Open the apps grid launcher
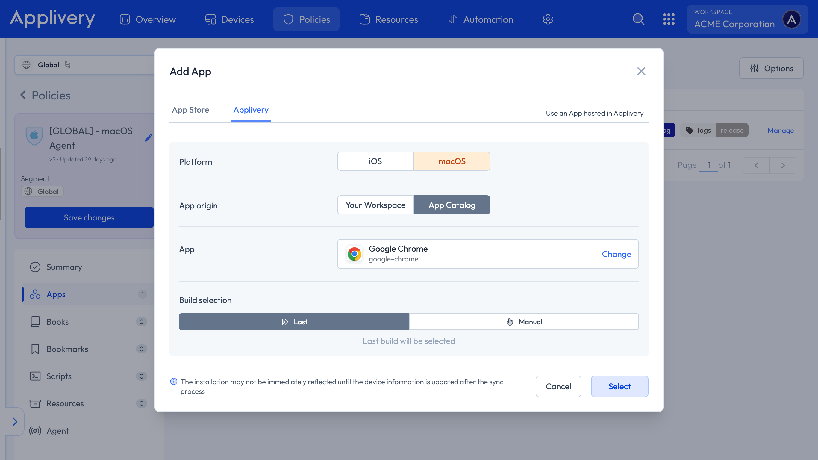Screen dimensions: 818x460 pyautogui.click(x=669, y=19)
